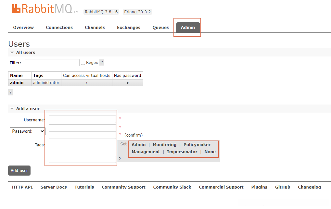Set the Management tag
Screen dimensions: 331x209
[x=146, y=152]
